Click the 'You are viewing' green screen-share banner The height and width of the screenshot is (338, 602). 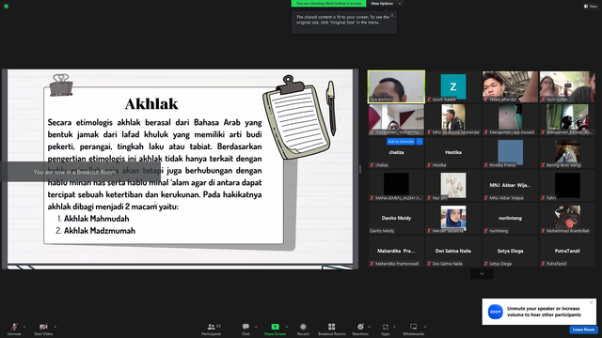click(328, 4)
